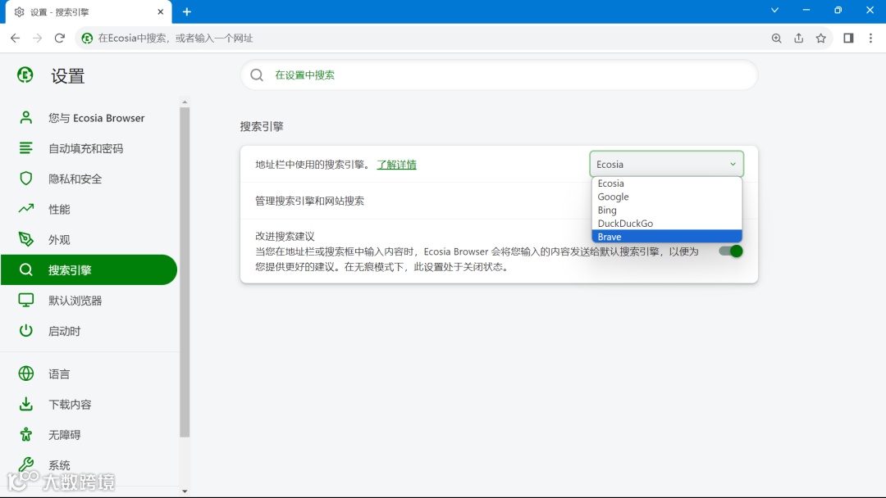Viewport: 886px width, 498px height.
Task: Close the 设置 - 搜索引擎 tab
Action: tap(161, 11)
